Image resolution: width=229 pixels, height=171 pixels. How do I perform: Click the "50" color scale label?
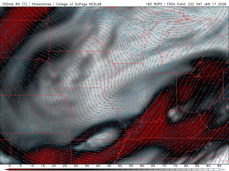pyautogui.click(x=120, y=166)
